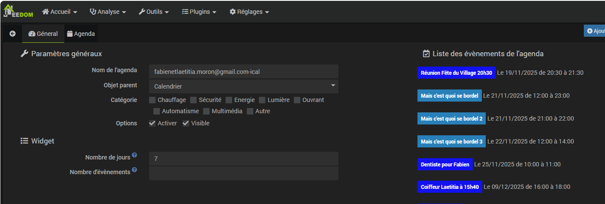The height and width of the screenshot is (204, 605).
Task: Open event Dentiste pour Fabien
Action: (x=445, y=164)
